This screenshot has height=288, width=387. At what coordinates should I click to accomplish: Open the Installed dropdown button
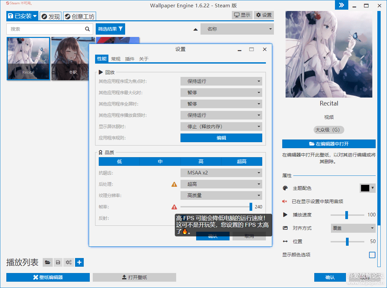[x=22, y=16]
